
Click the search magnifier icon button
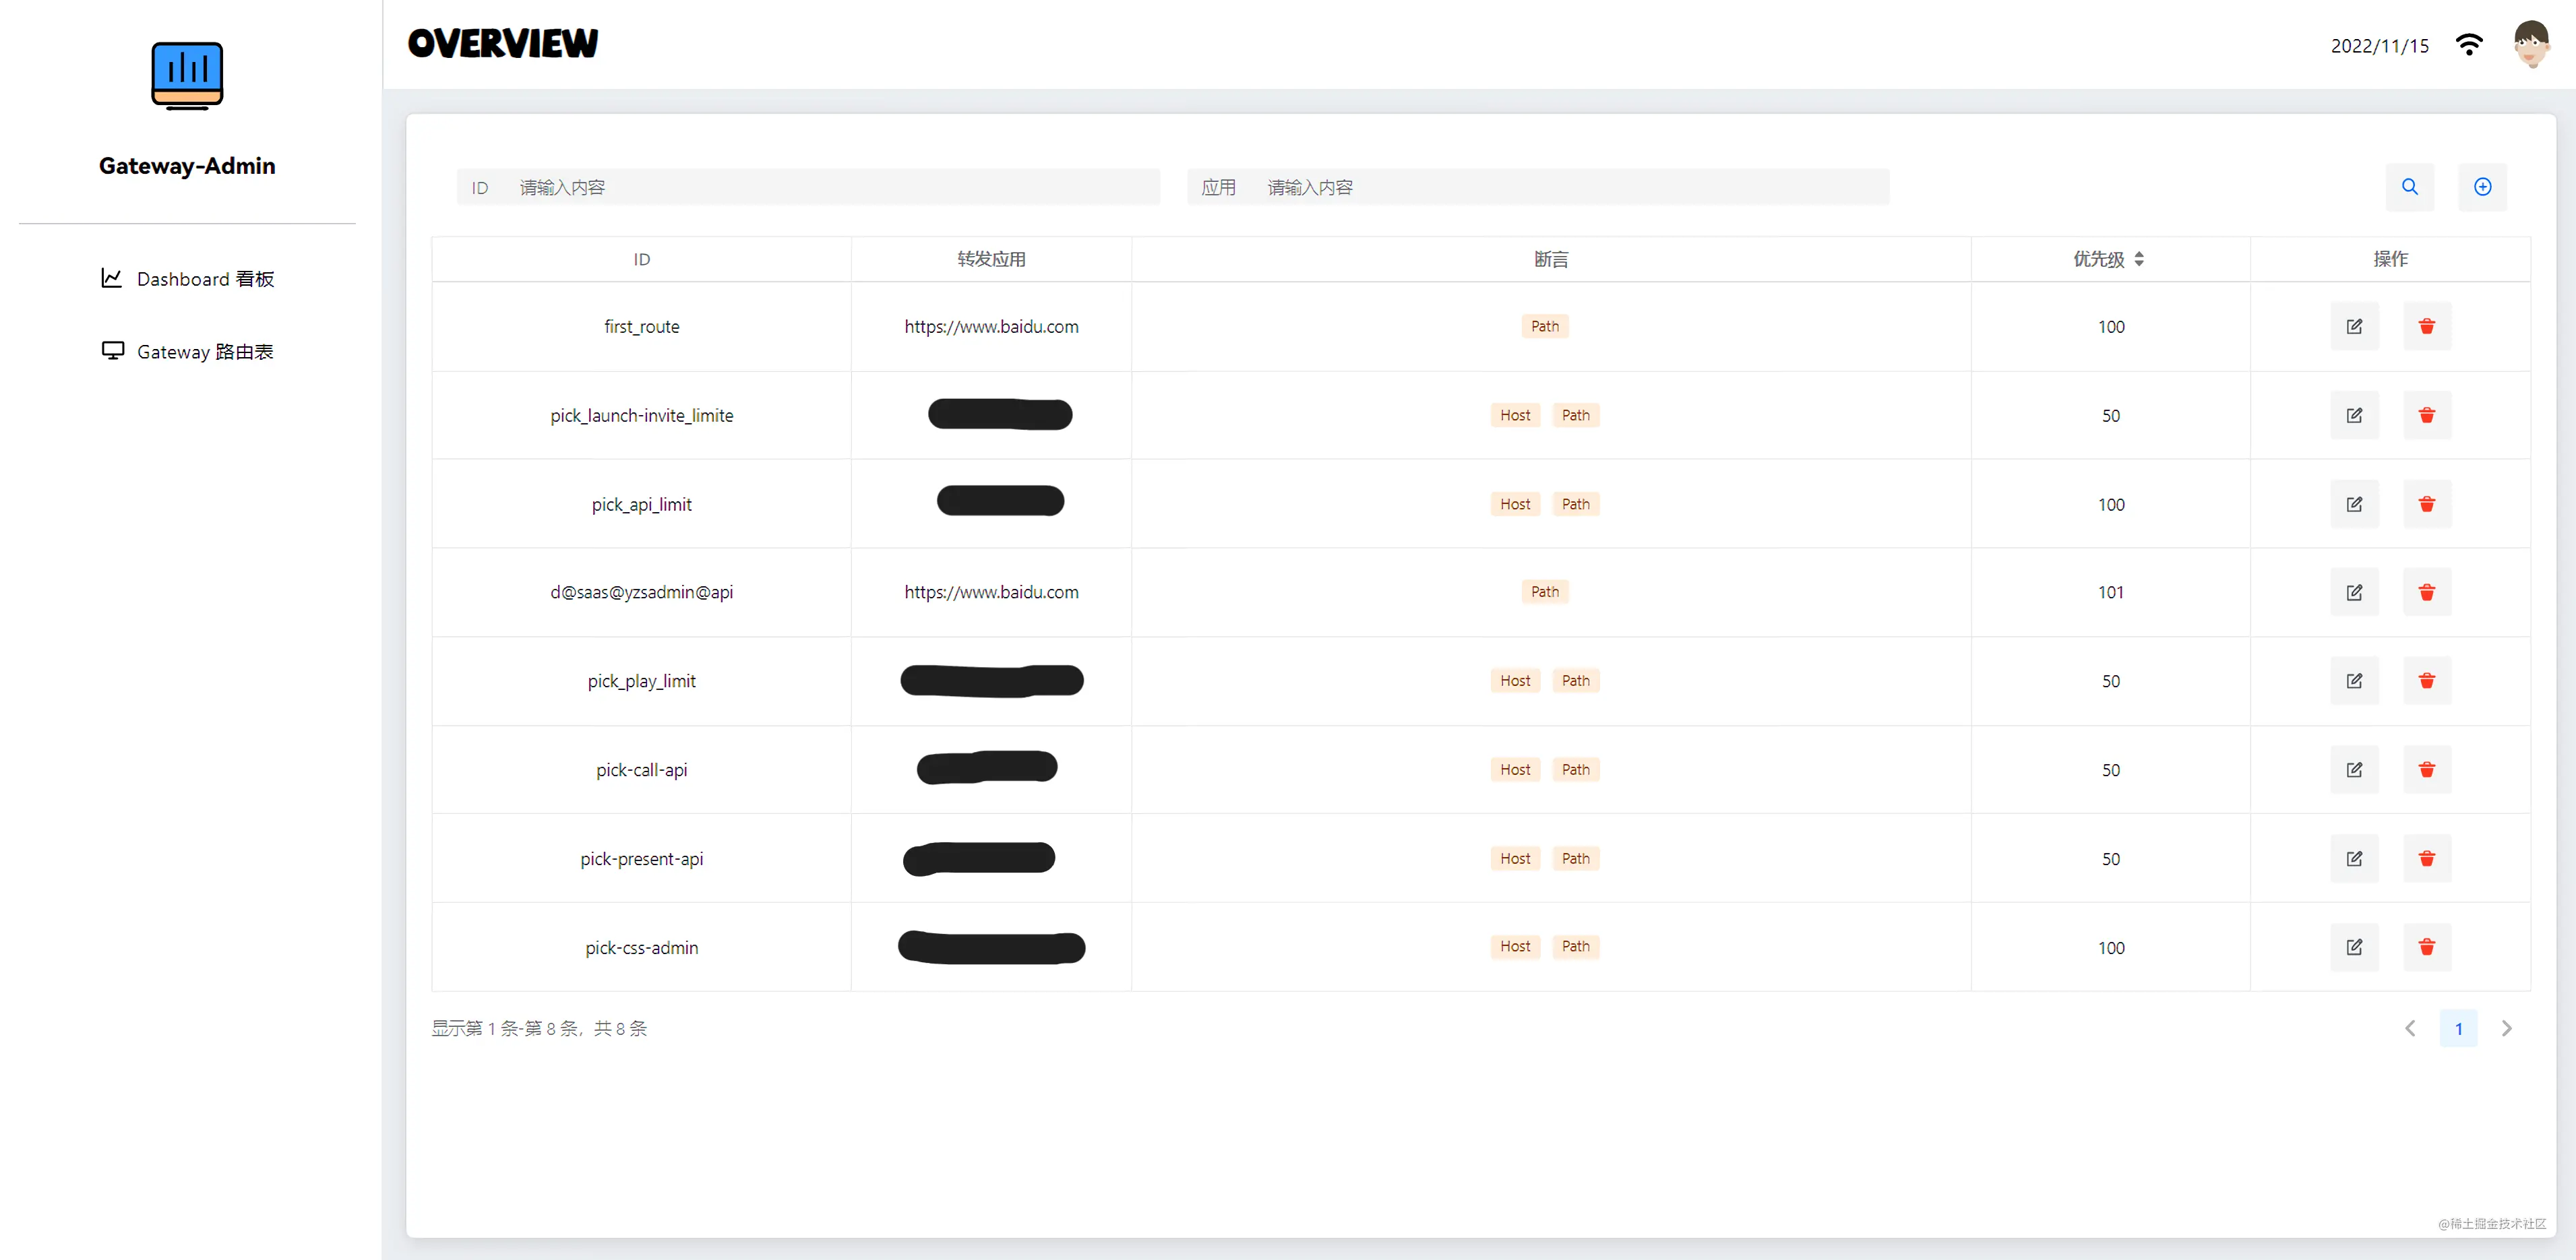2409,187
